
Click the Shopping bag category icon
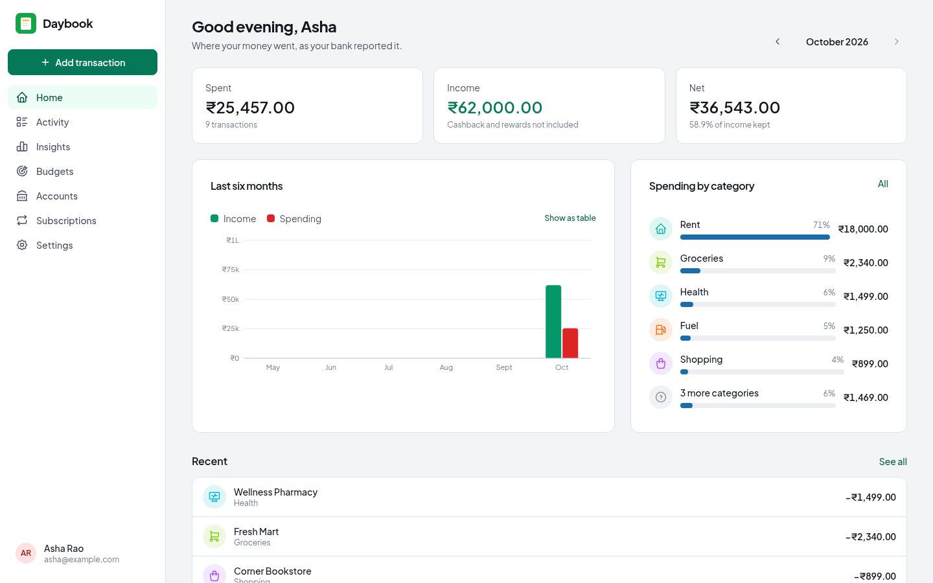pos(661,363)
